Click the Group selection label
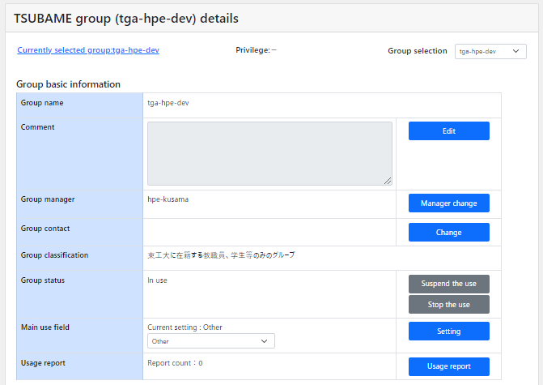 (418, 50)
